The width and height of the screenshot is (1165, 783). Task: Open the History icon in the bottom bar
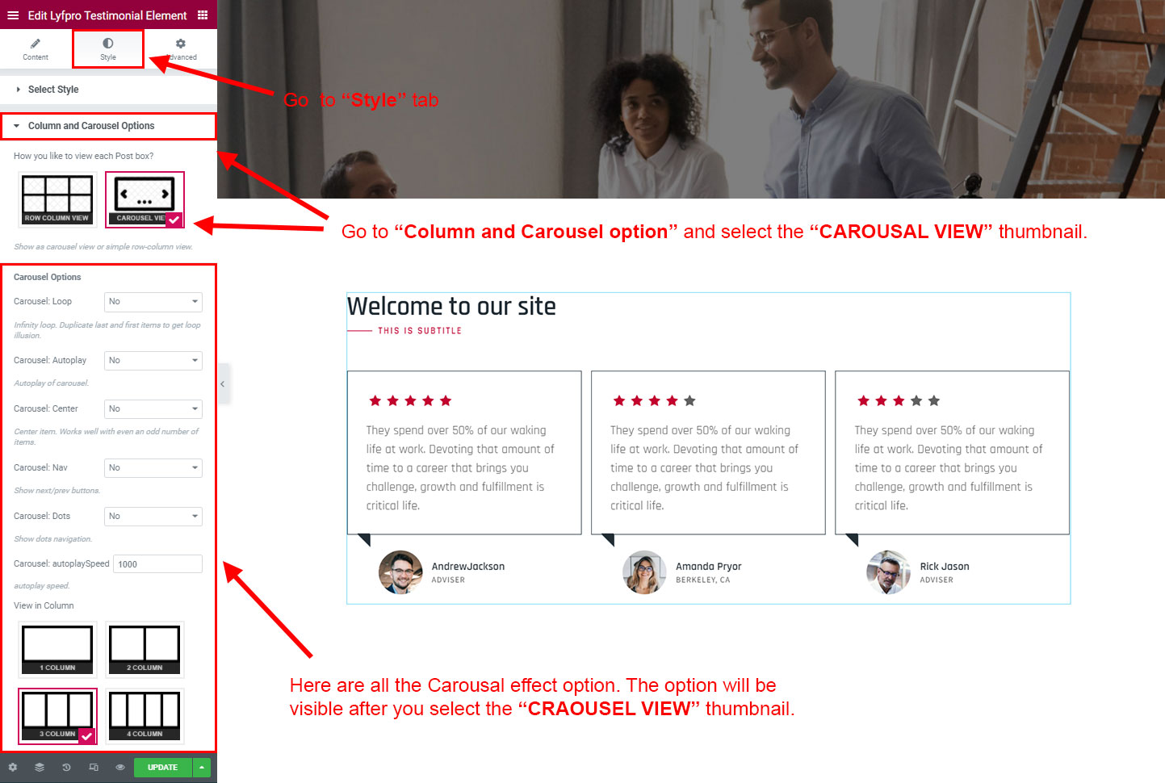click(66, 768)
